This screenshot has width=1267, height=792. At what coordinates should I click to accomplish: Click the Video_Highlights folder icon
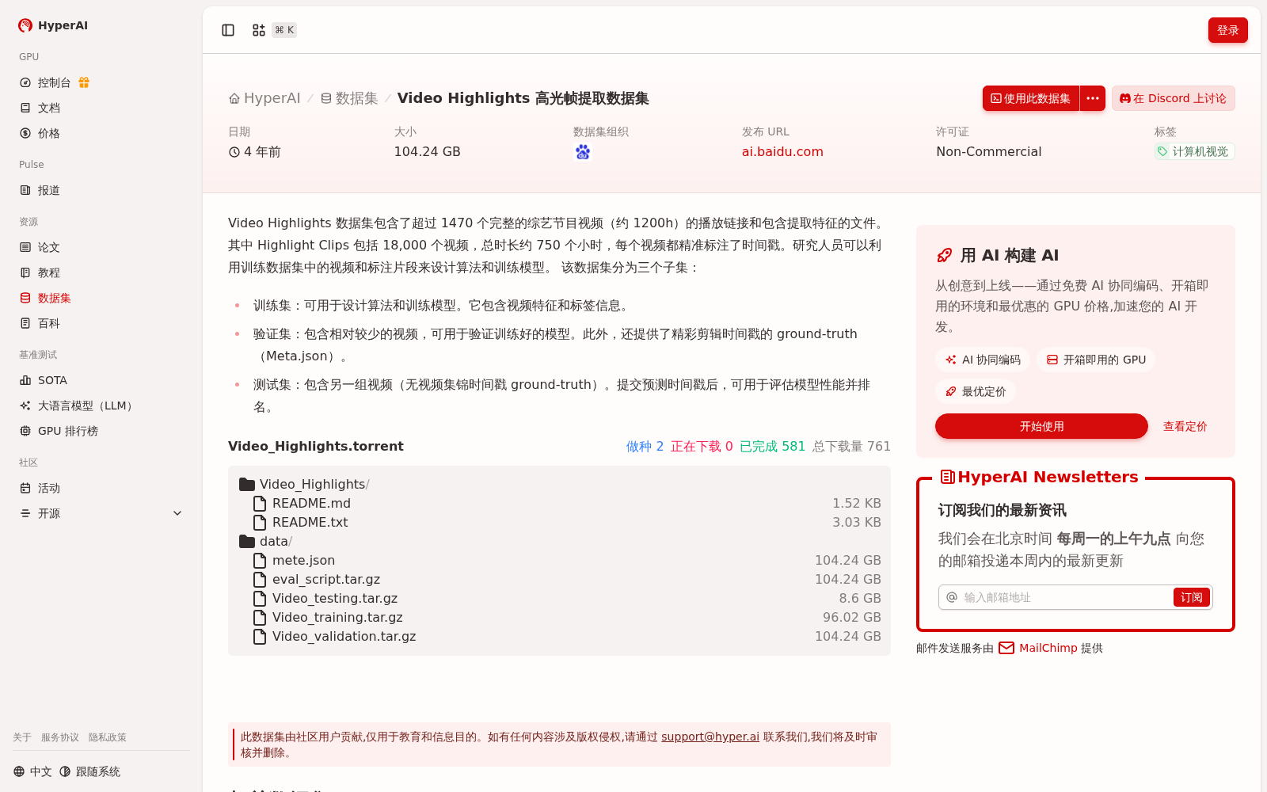coord(247,484)
